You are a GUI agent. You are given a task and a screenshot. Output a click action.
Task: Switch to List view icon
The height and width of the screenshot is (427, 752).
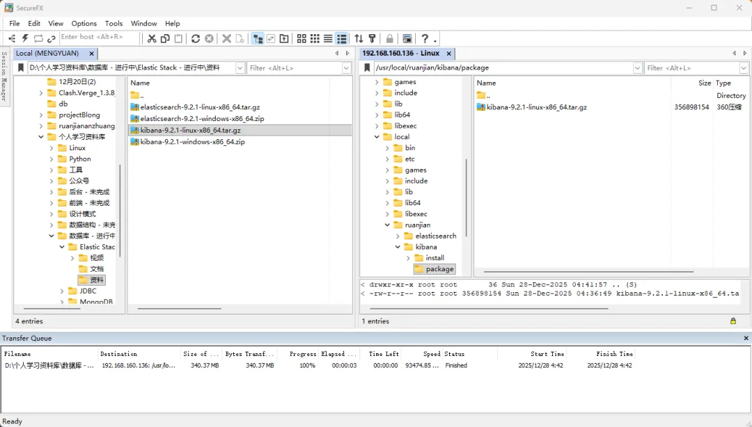click(x=328, y=38)
